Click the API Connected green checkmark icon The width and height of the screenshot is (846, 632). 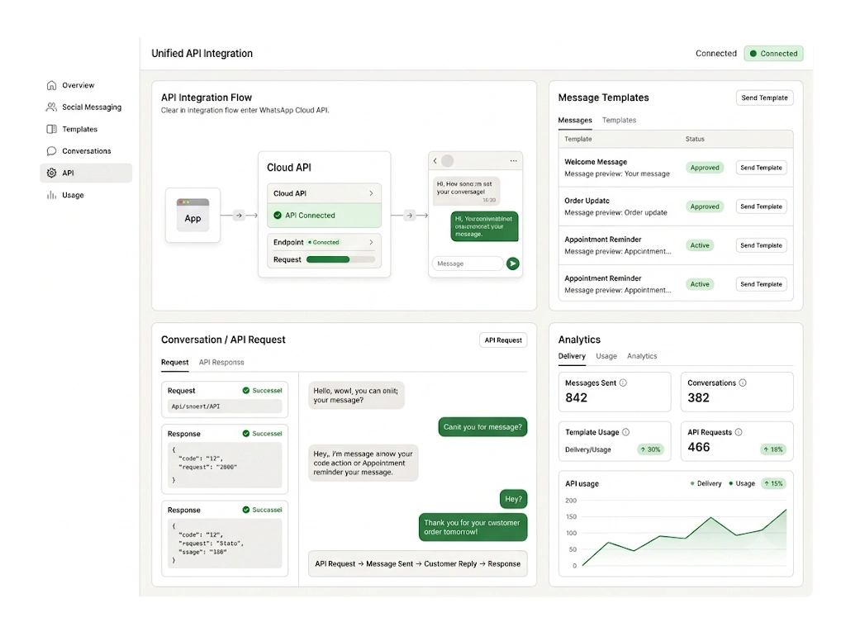coord(278,216)
